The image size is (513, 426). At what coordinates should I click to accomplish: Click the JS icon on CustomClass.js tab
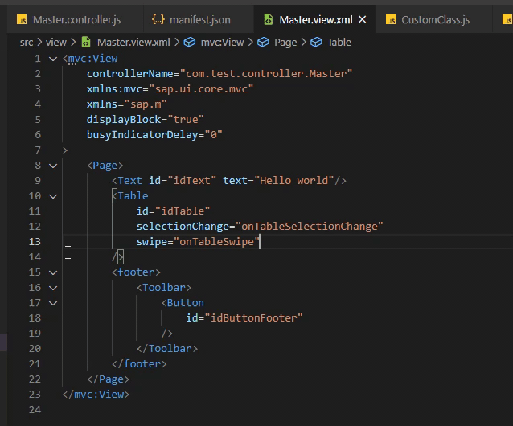click(391, 20)
